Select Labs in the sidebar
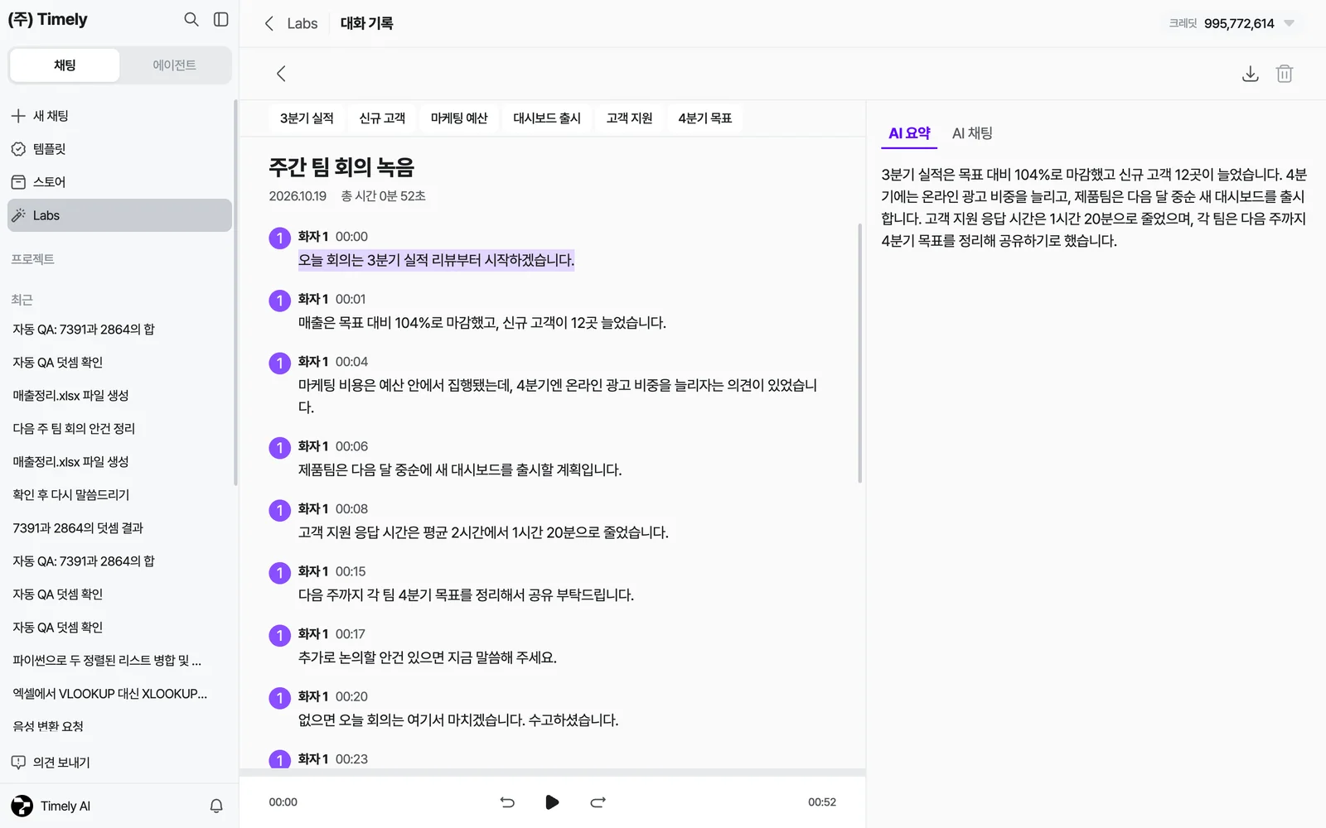Viewport: 1326px width, 828px height. [x=120, y=215]
